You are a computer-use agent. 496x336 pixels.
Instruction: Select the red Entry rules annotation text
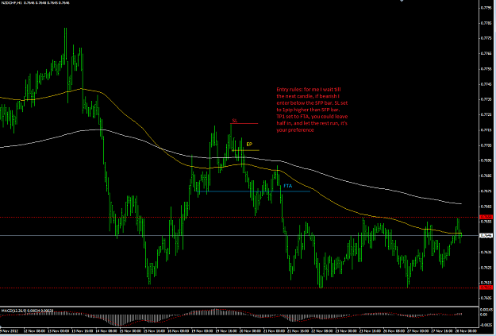click(312, 110)
